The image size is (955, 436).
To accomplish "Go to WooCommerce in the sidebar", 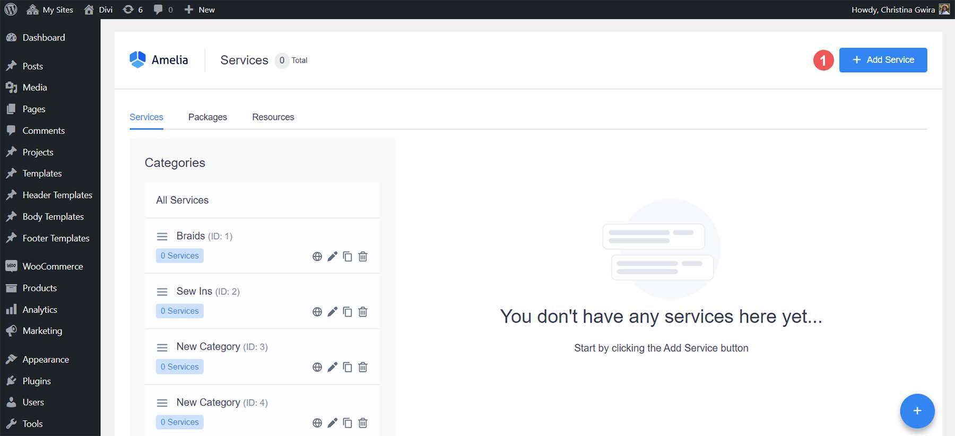I will click(x=53, y=266).
